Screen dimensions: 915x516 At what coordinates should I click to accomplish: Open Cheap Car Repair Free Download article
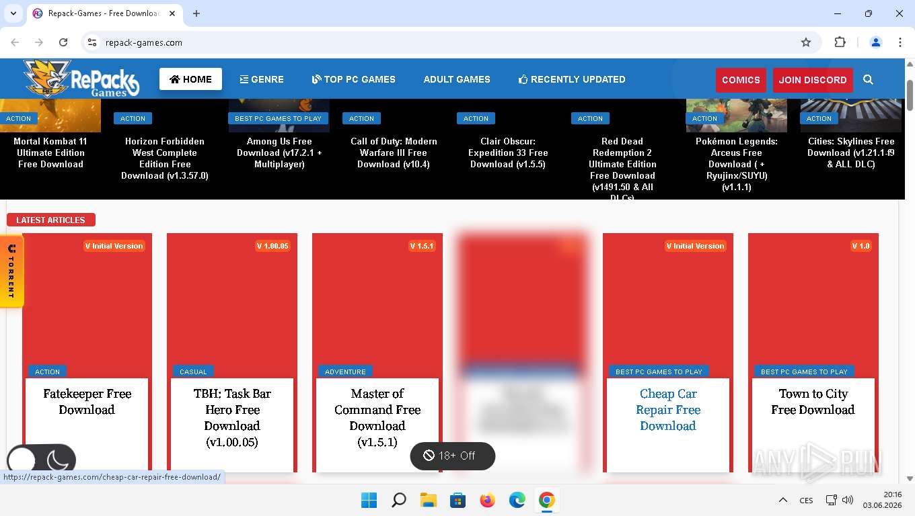[x=668, y=410]
